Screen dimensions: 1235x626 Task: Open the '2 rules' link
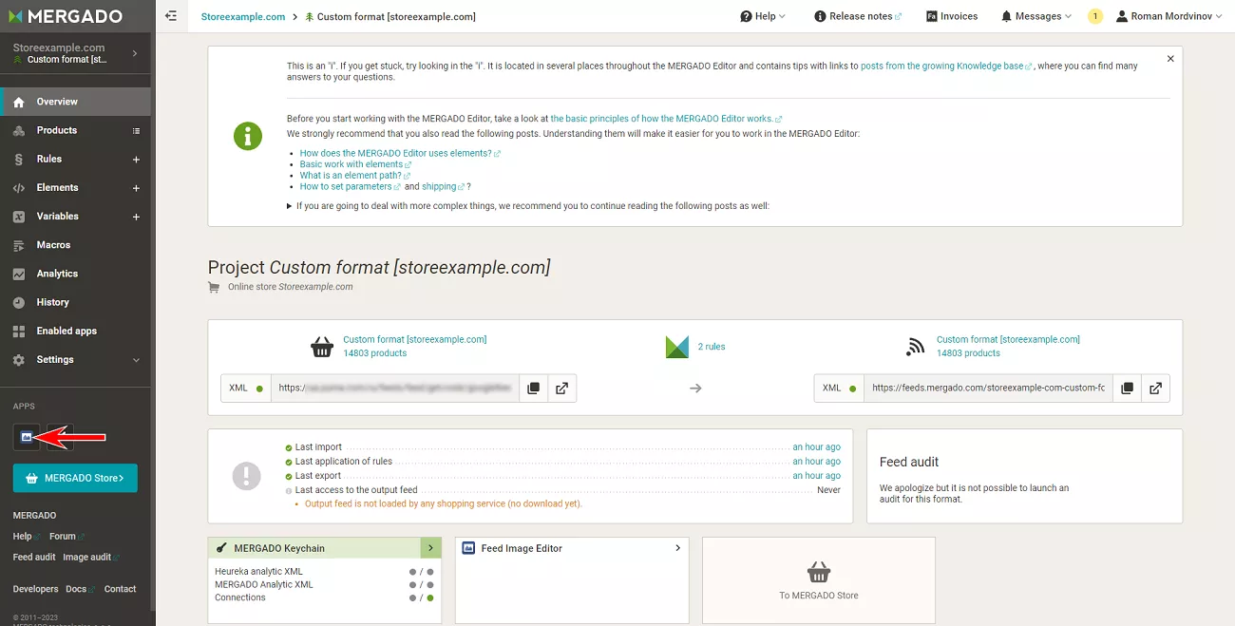(x=712, y=347)
